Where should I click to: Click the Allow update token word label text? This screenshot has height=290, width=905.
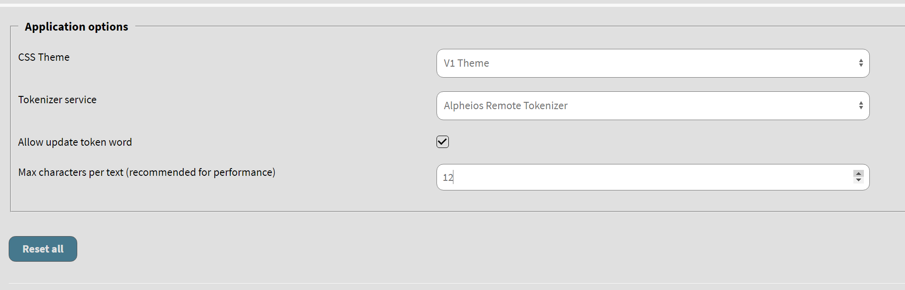pyautogui.click(x=75, y=142)
